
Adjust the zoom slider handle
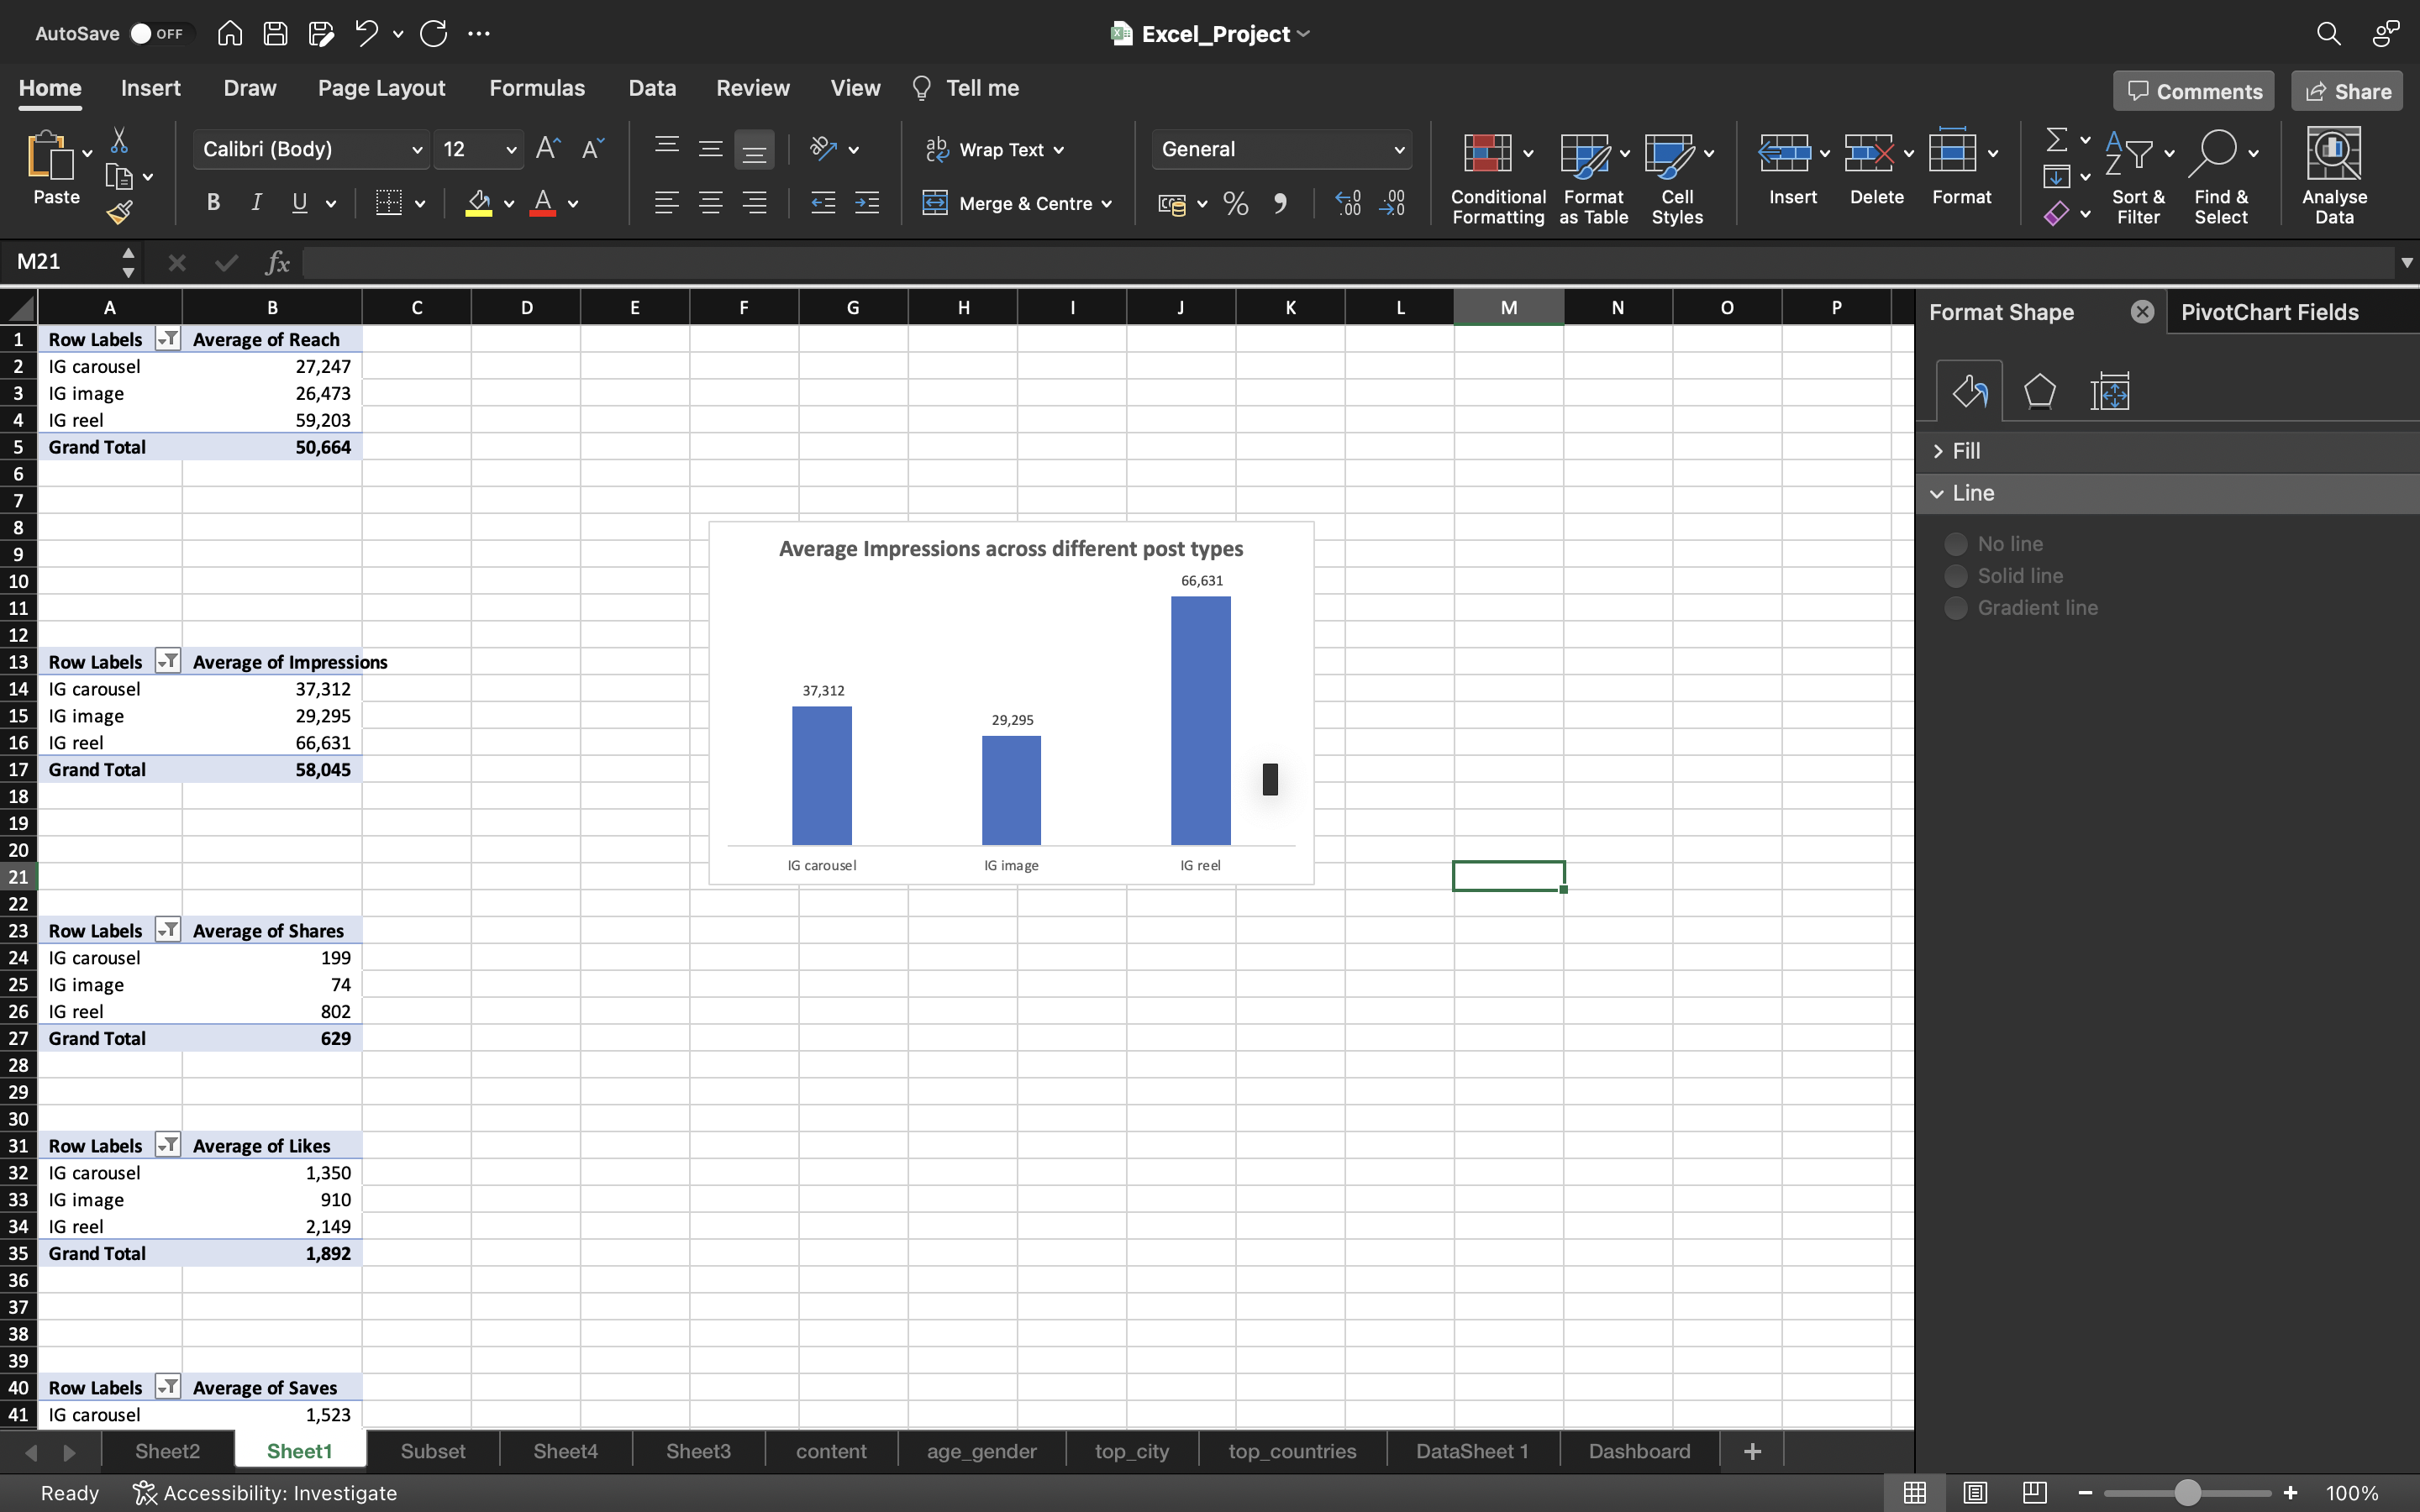pos(2187,1492)
